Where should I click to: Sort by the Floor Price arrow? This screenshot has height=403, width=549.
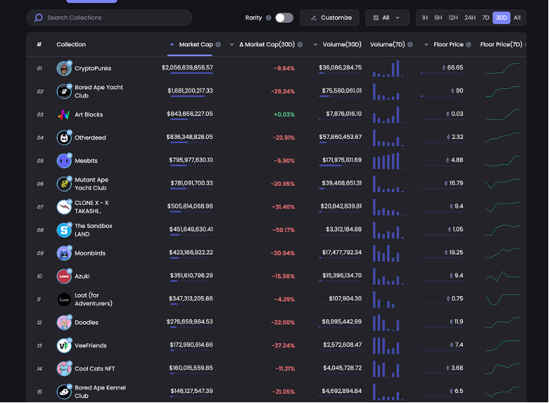(x=426, y=44)
